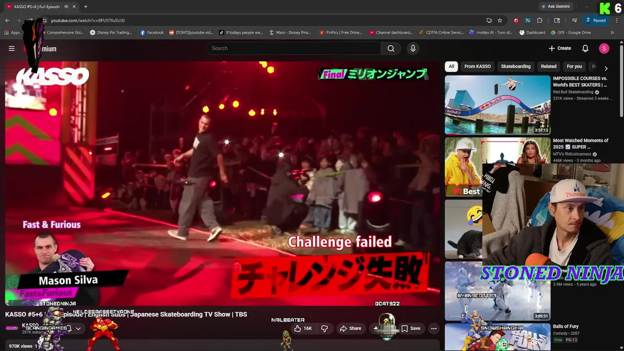Click Ask Gemini in the title bar
624x351 pixels.
click(555, 7)
